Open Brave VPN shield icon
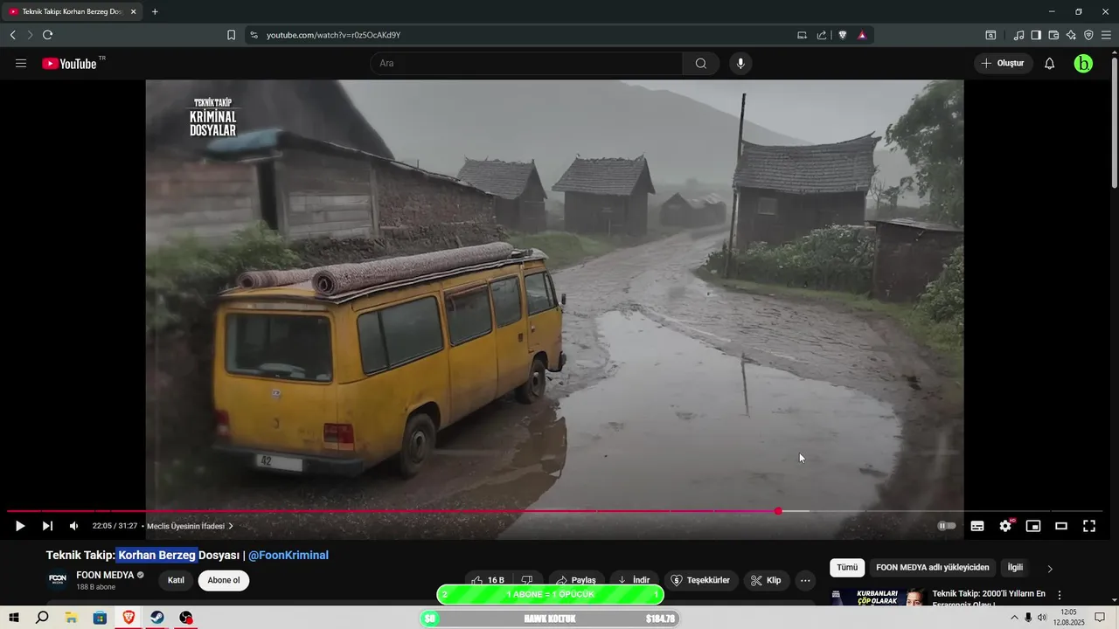This screenshot has width=1119, height=629. tap(1088, 35)
